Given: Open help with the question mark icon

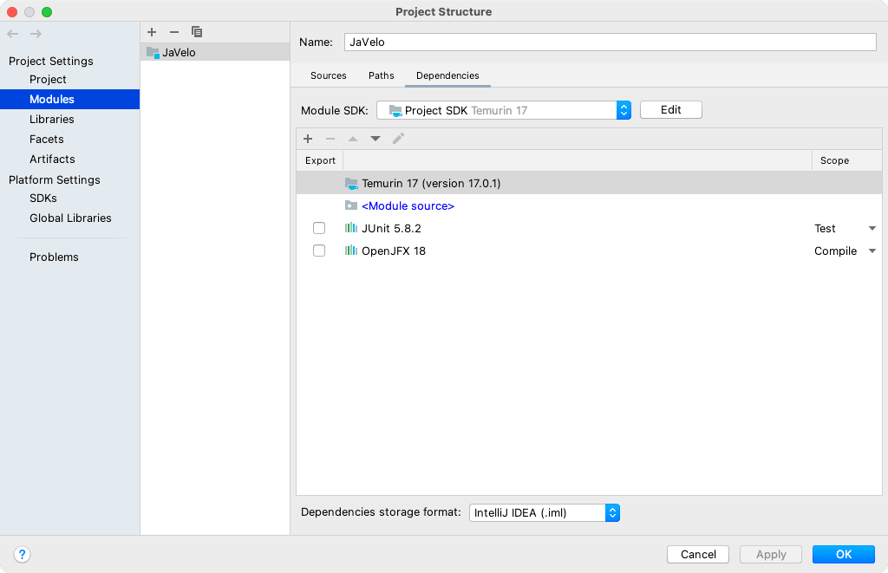Looking at the screenshot, I should [22, 554].
